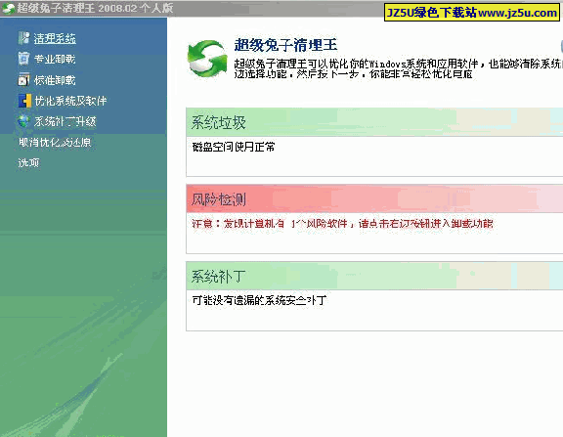Click the 磁盘空间使用正常 status text

click(x=234, y=147)
